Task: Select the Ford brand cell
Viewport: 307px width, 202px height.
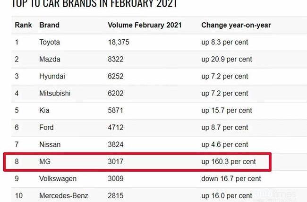Action: click(x=46, y=127)
